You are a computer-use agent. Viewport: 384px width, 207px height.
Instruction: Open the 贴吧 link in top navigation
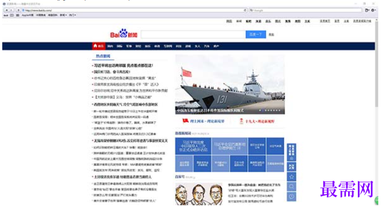click(248, 21)
